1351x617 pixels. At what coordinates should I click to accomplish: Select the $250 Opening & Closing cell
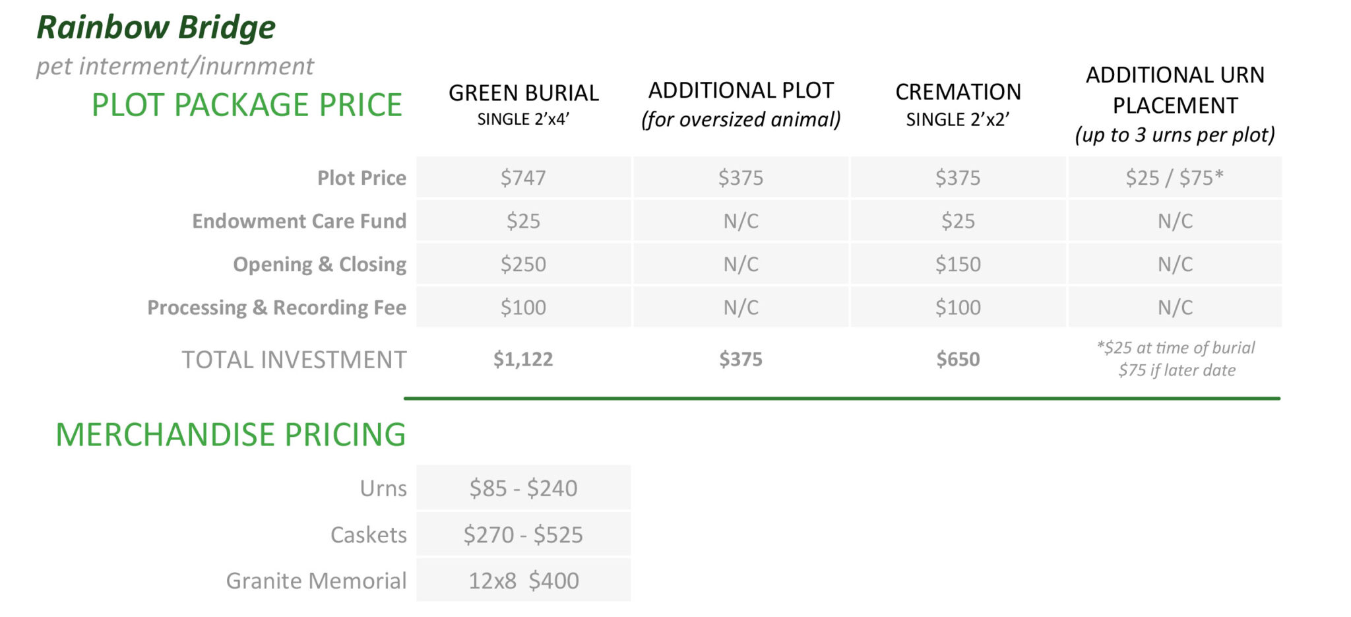tap(523, 264)
